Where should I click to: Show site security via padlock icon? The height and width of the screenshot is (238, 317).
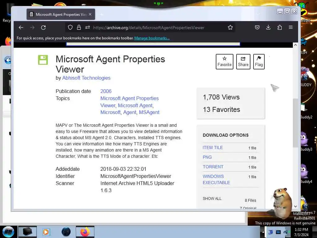pyautogui.click(x=79, y=27)
